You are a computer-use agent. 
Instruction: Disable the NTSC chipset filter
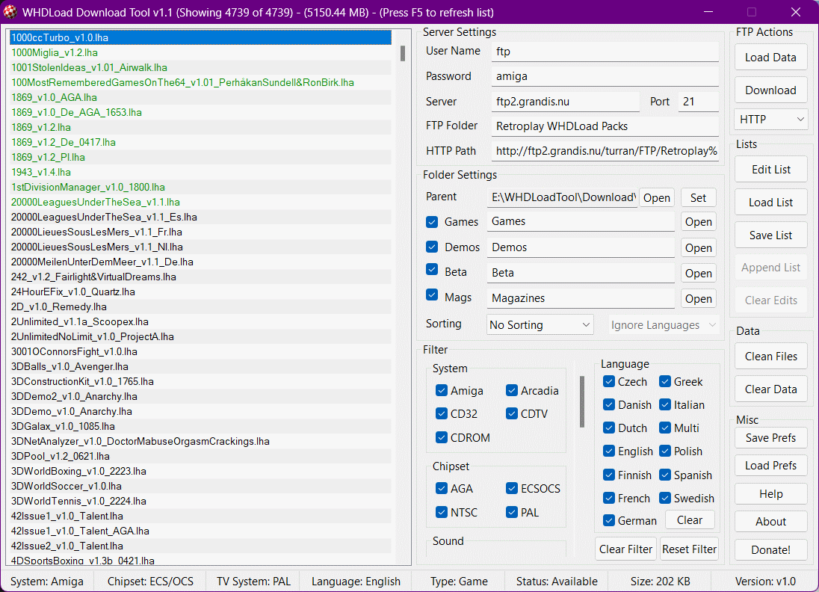click(x=441, y=512)
